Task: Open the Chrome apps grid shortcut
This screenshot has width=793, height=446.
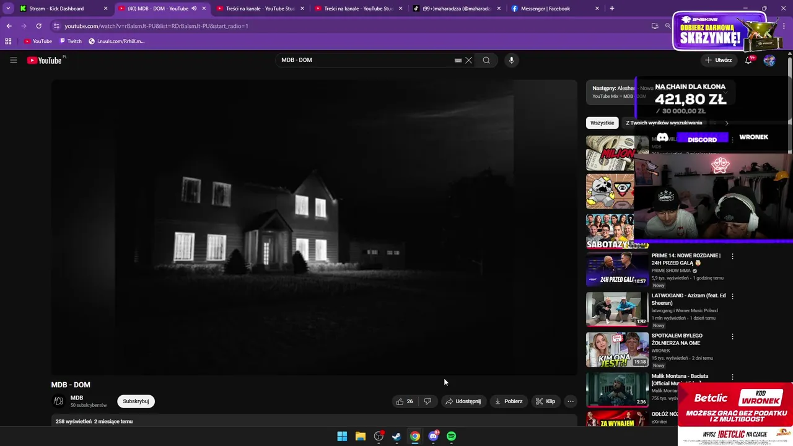Action: coord(8,41)
